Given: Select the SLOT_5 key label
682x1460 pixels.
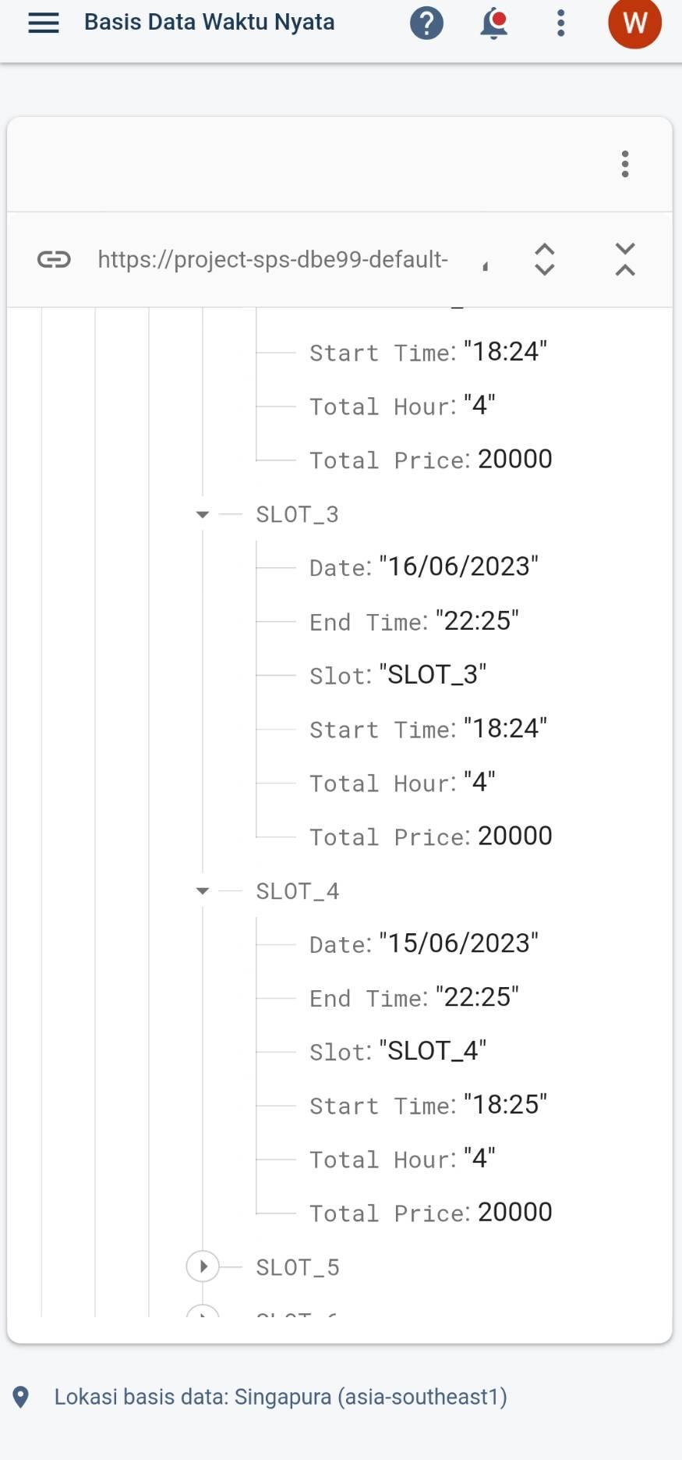Looking at the screenshot, I should (297, 1268).
